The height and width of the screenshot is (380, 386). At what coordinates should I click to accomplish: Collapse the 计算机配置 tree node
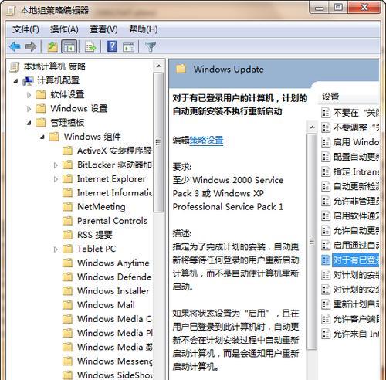[x=15, y=81]
